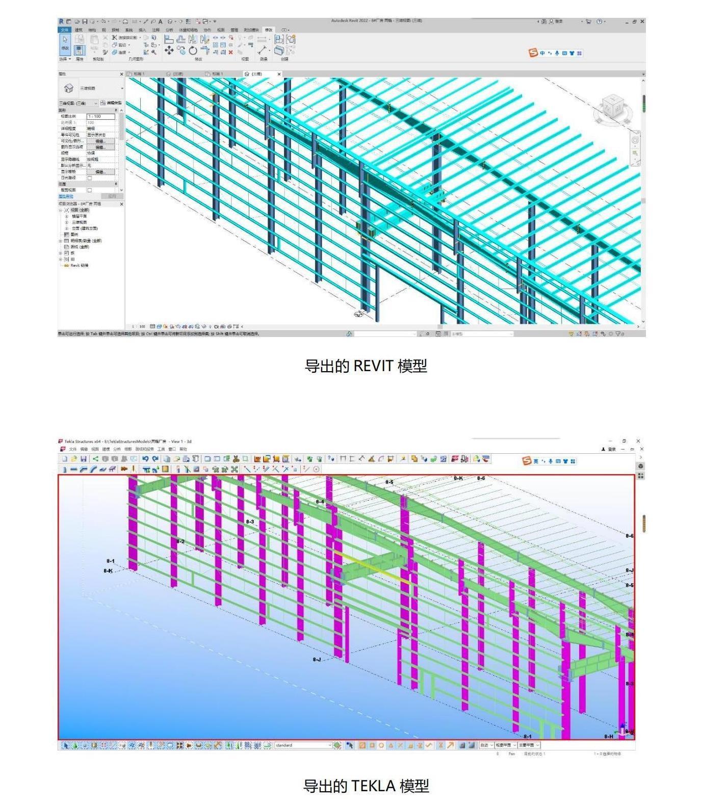This screenshot has width=726, height=806.
Task: Click the Revit help question mark icon
Action: (600, 21)
